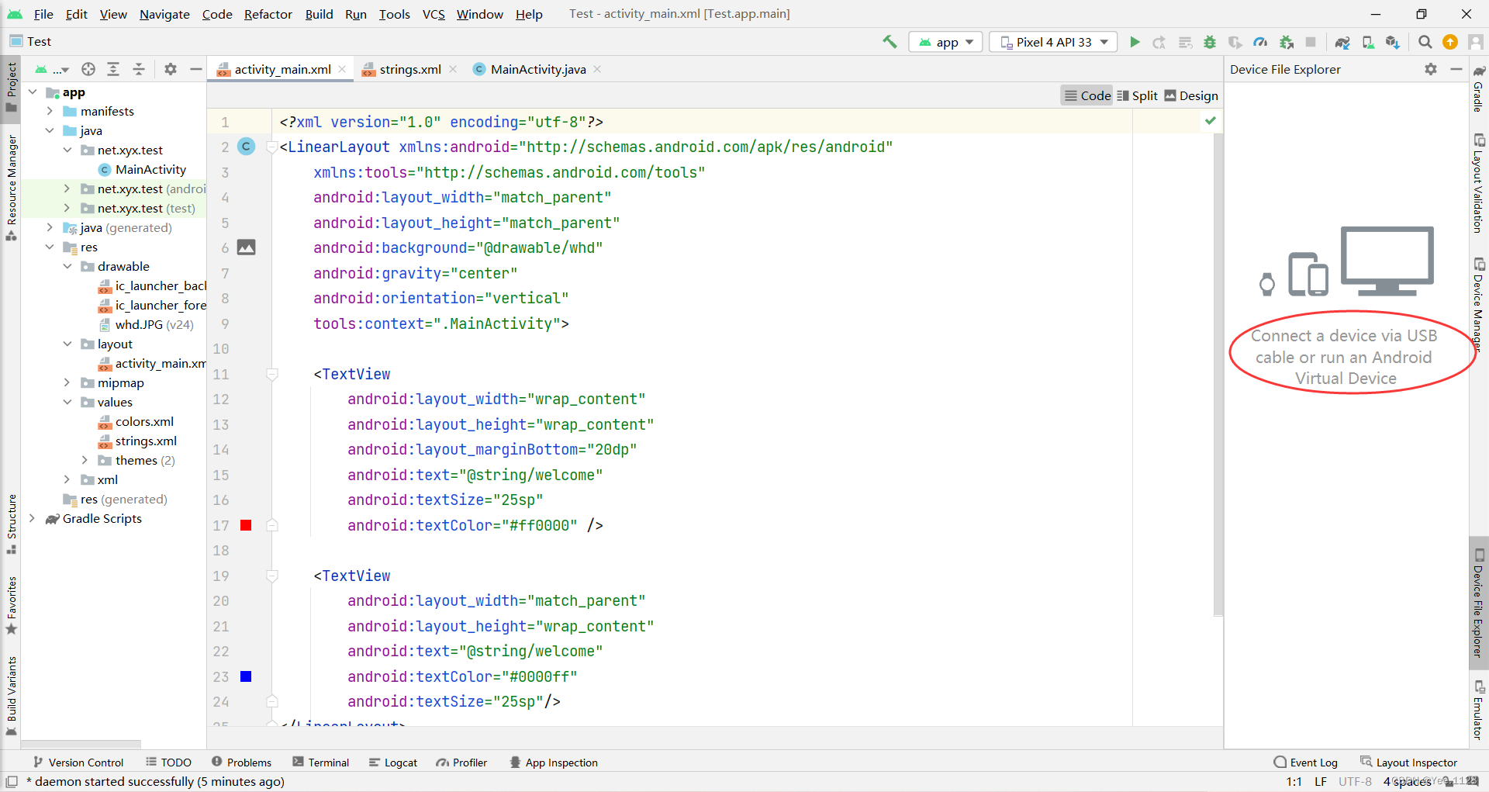Screen dimensions: 1489x792
Task: Click Sync Project with Gradle Files icon
Action: point(1342,42)
